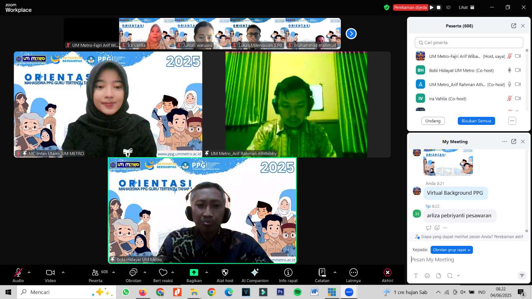The height and width of the screenshot is (299, 532).
Task: Open Beri reaksi reactions
Action: coord(163,273)
